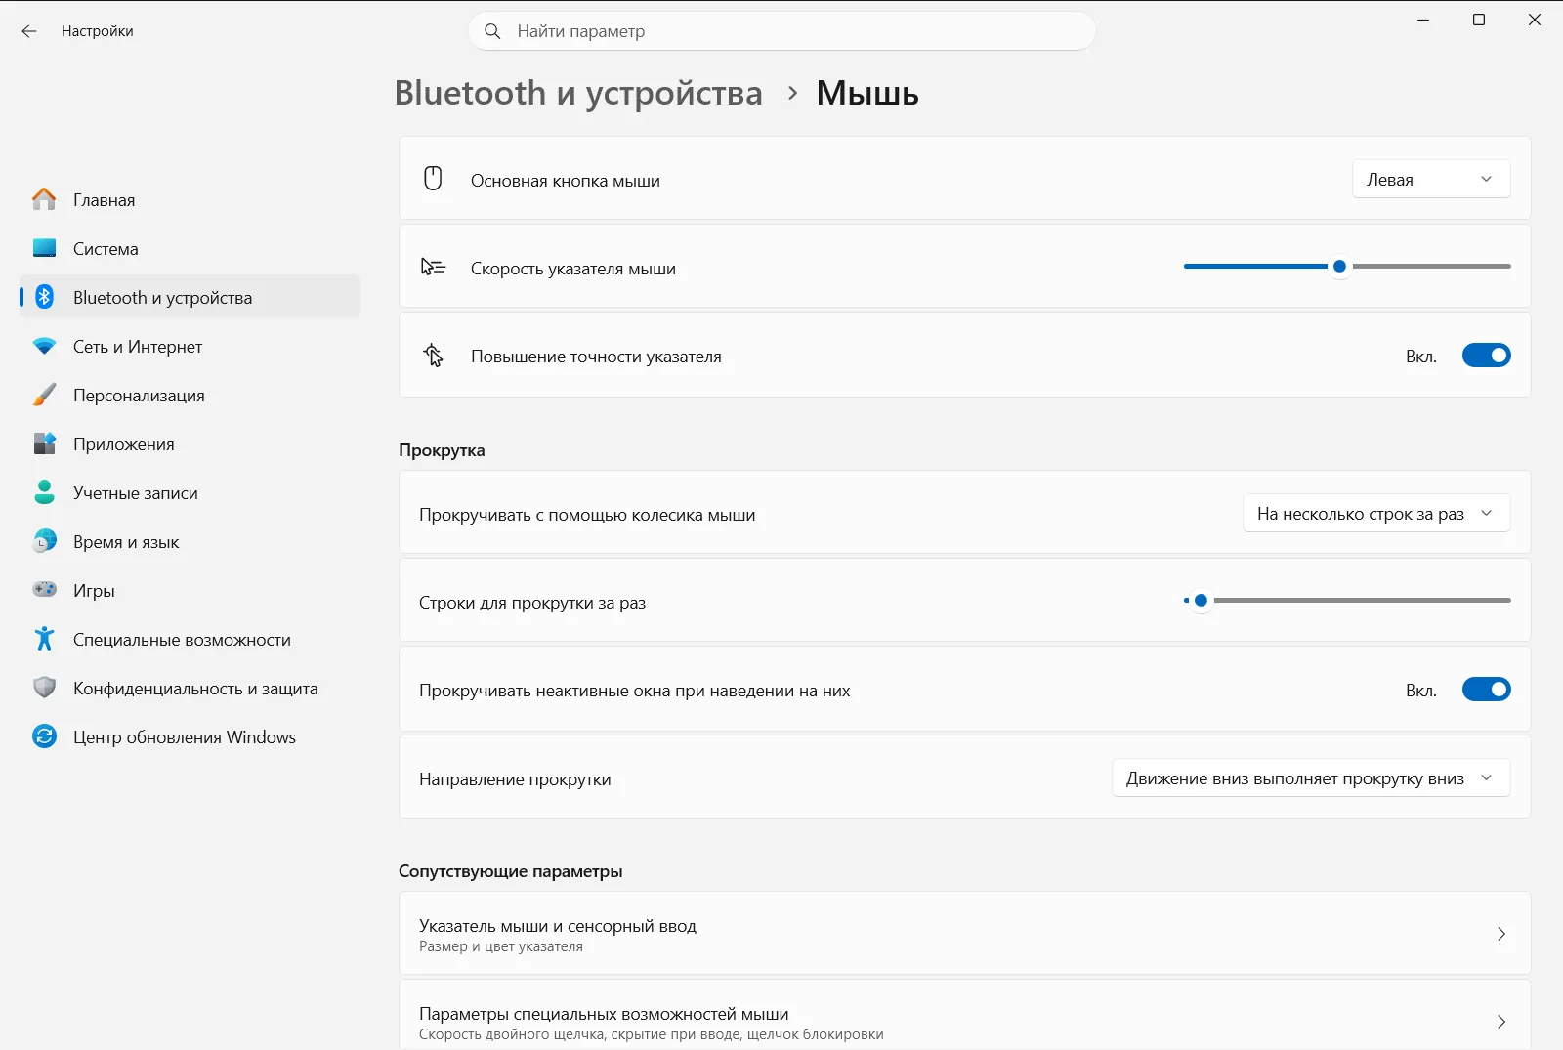This screenshot has height=1050, width=1563.
Task: Click the Время и язык globe icon
Action: point(44,541)
